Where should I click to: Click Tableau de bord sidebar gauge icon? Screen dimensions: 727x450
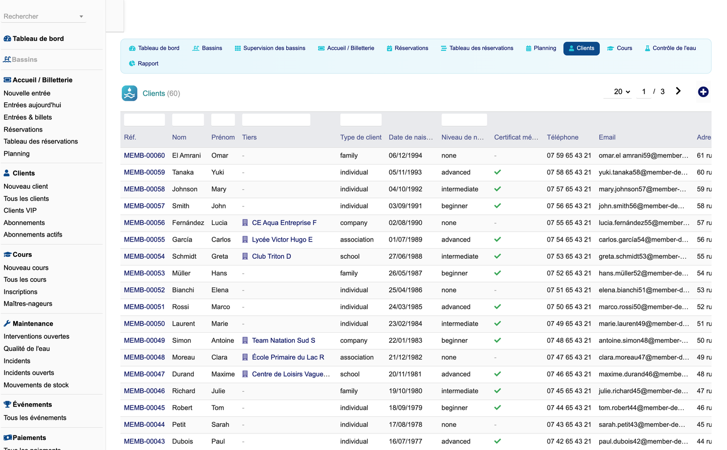(7, 39)
